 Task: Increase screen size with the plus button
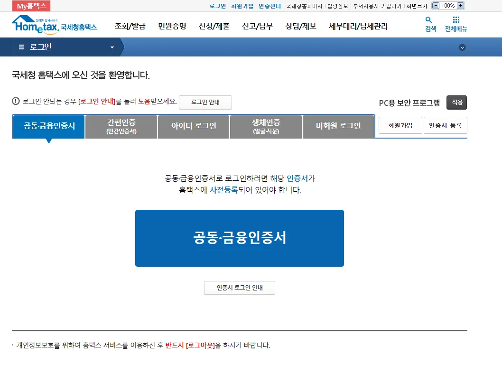(460, 6)
